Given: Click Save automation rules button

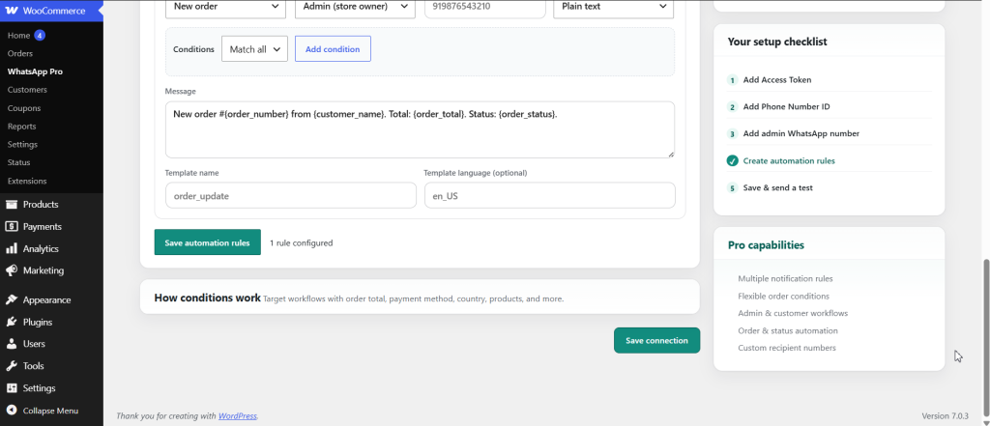Looking at the screenshot, I should tap(207, 242).
